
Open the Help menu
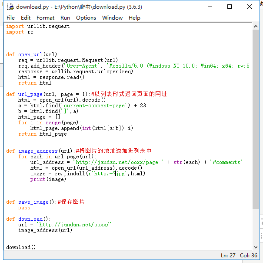[x=134, y=17]
